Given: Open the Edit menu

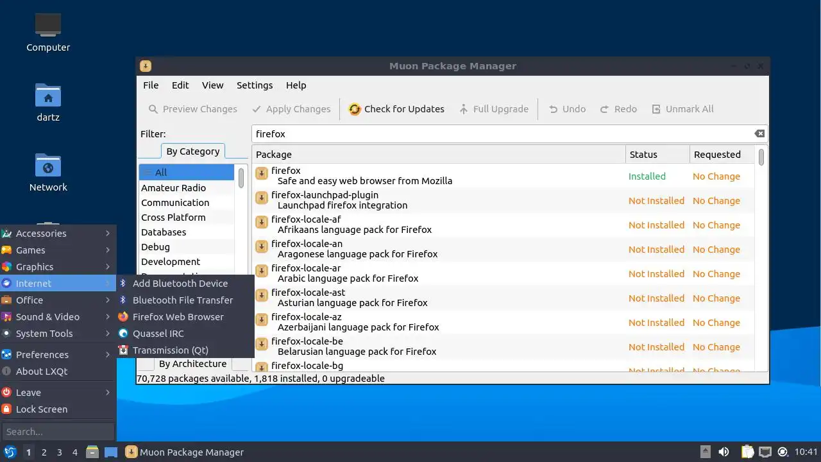Looking at the screenshot, I should point(180,85).
